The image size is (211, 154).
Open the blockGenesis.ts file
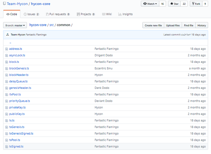19,68
